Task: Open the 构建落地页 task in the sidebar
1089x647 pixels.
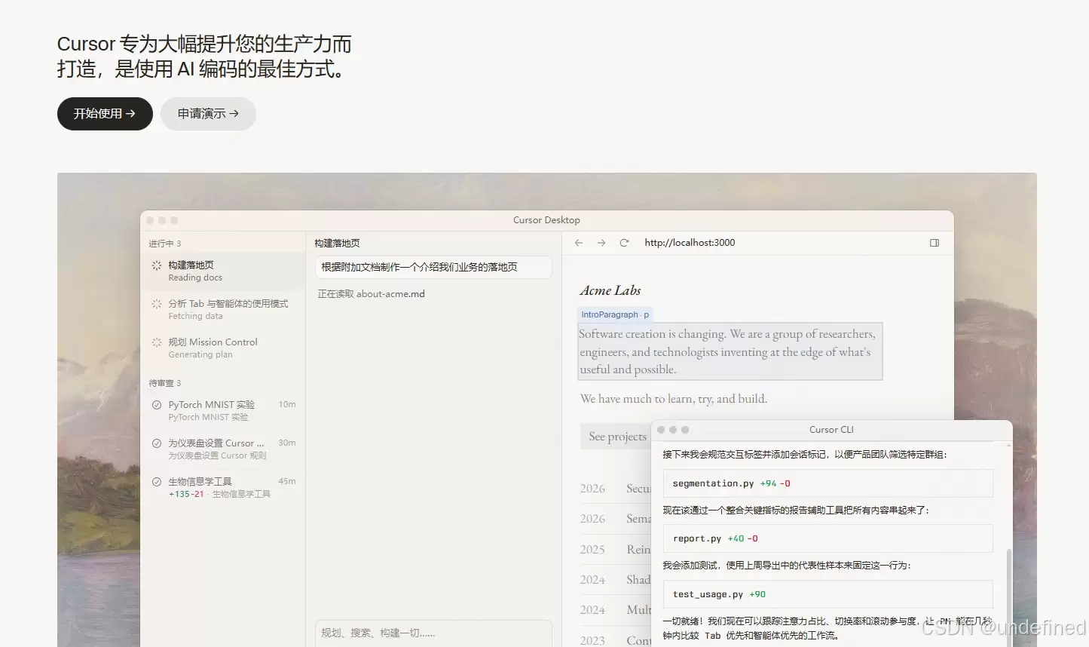Action: click(x=223, y=271)
